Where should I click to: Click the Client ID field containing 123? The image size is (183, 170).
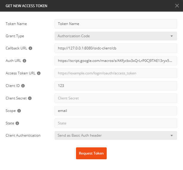(116, 86)
